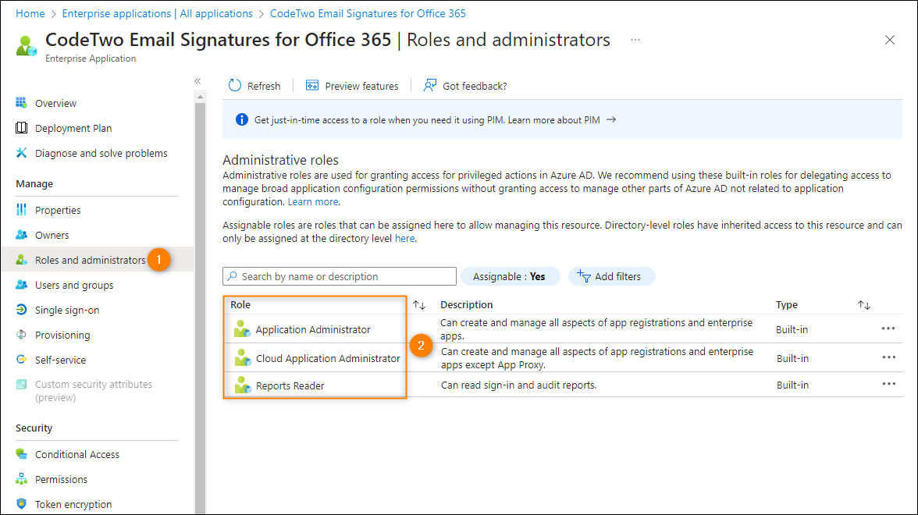Click the Single sign-on arrow icon
Screen dimensions: 918x515
pos(21,310)
